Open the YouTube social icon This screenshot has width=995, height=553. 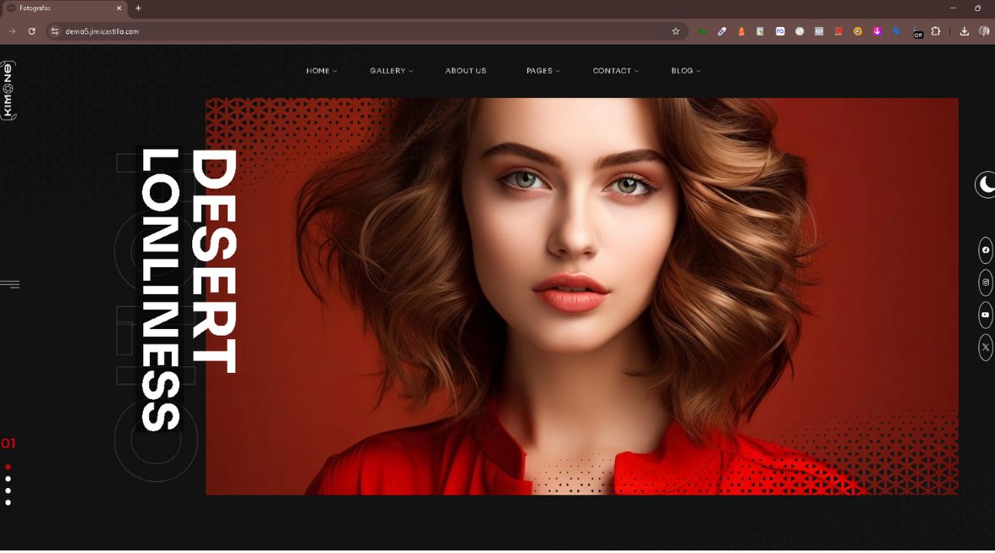[985, 315]
